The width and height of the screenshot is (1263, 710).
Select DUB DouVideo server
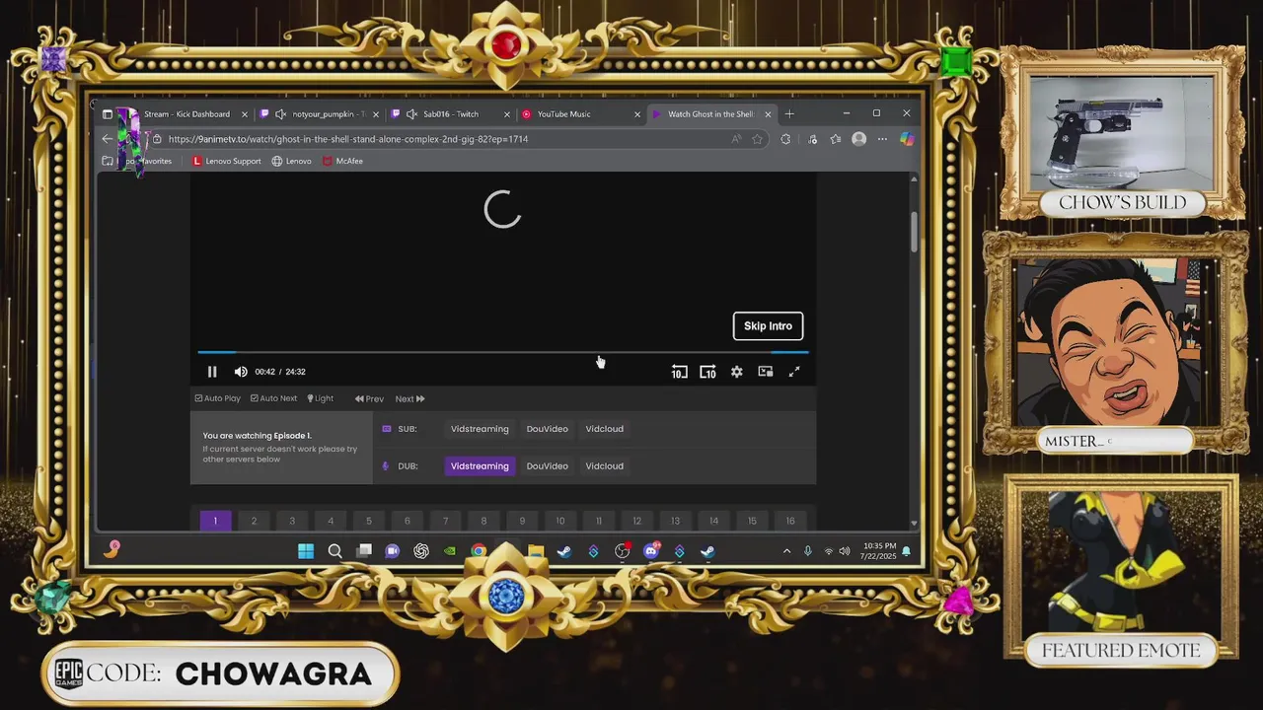pos(548,466)
